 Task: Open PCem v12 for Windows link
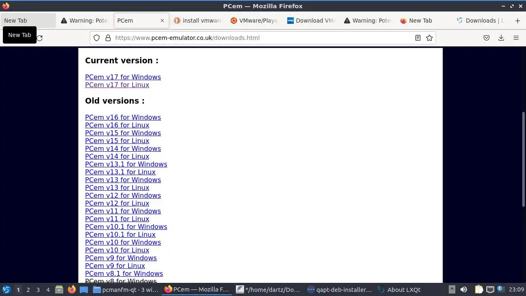(123, 196)
